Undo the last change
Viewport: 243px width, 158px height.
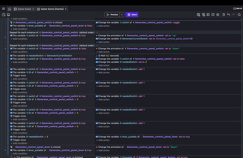(x=229, y=14)
